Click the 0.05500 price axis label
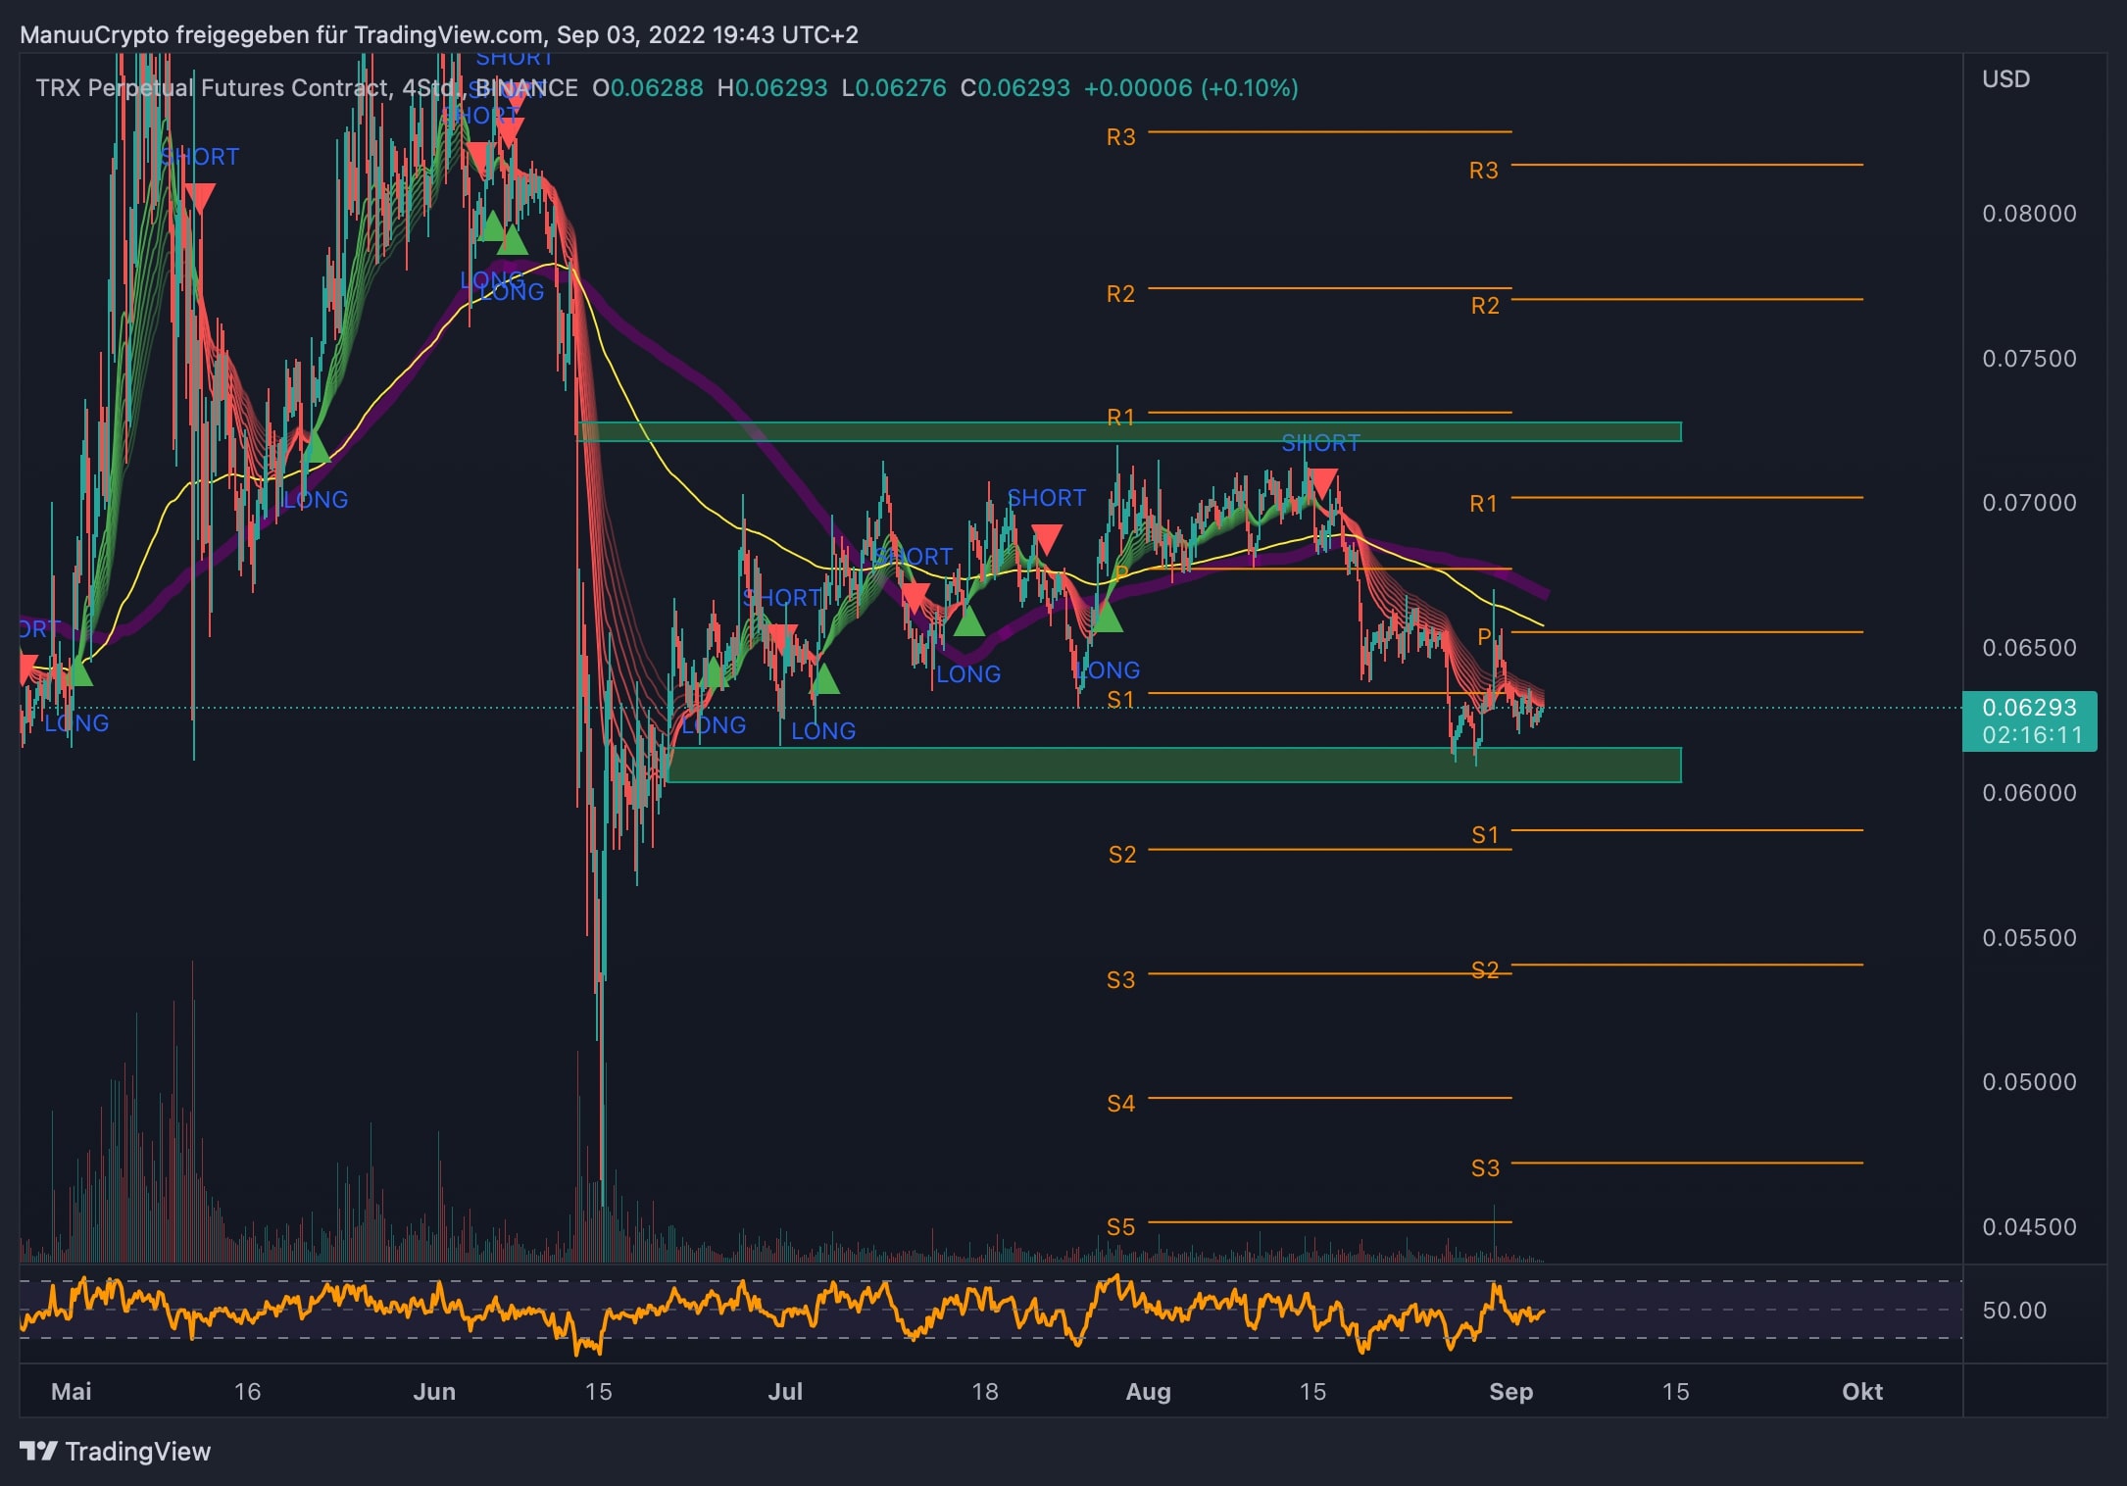The image size is (2127, 1486). pos(2029,937)
